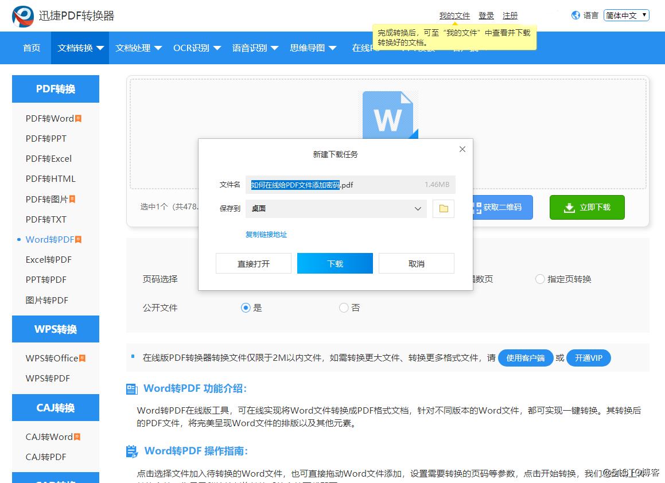The width and height of the screenshot is (665, 483).
Task: Click the bookmark badge next to PDF转Word
Action: pos(79,119)
